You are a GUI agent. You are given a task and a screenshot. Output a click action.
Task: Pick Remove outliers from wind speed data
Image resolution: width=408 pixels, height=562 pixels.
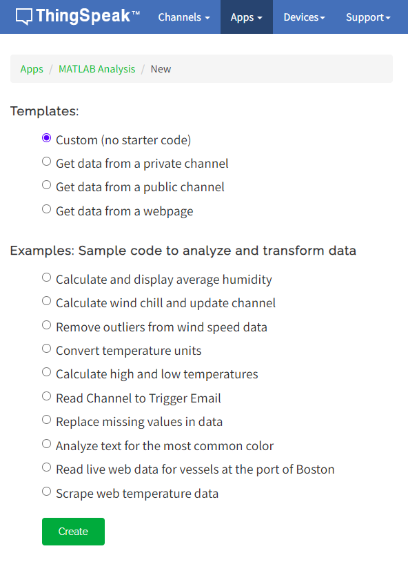pos(47,325)
